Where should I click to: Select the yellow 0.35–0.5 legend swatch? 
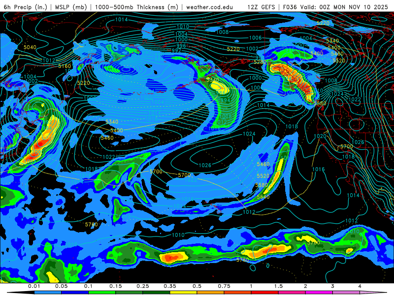click(x=183, y=293)
